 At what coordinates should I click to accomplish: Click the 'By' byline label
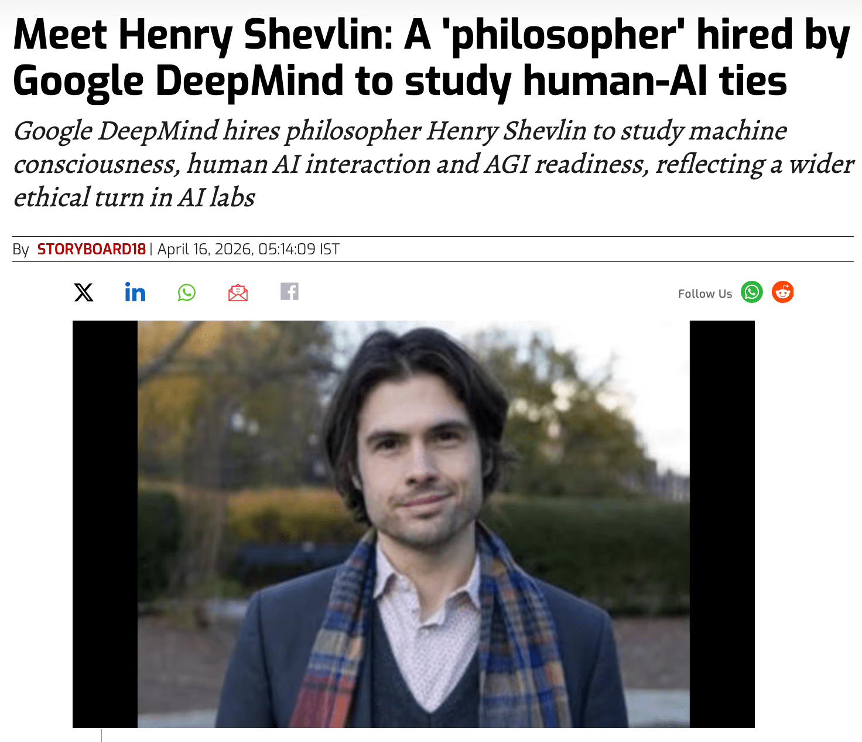(20, 250)
